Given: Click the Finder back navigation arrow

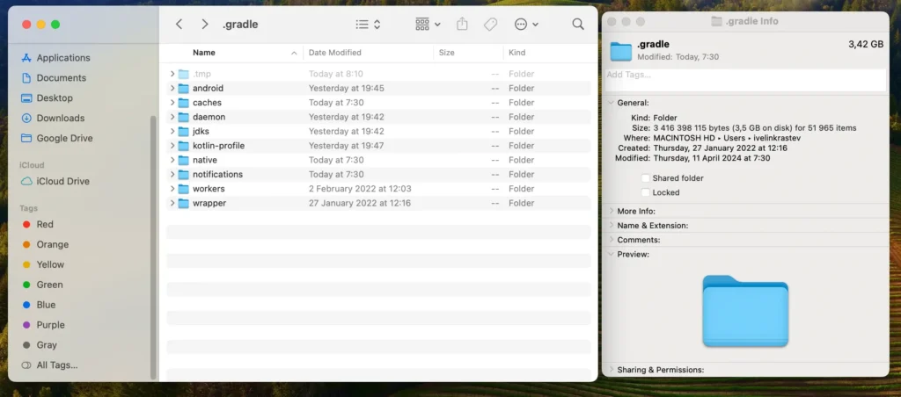Looking at the screenshot, I should pyautogui.click(x=179, y=25).
